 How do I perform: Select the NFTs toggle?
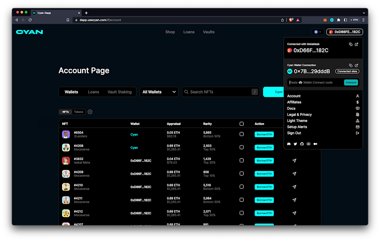tap(65, 112)
